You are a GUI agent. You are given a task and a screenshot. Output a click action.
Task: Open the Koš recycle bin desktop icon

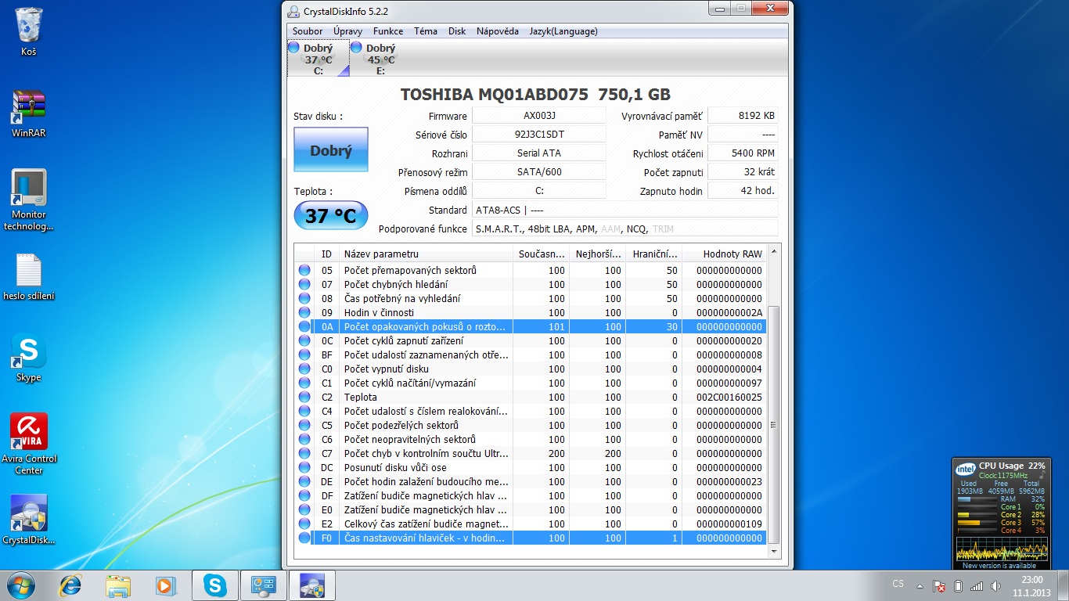click(29, 32)
